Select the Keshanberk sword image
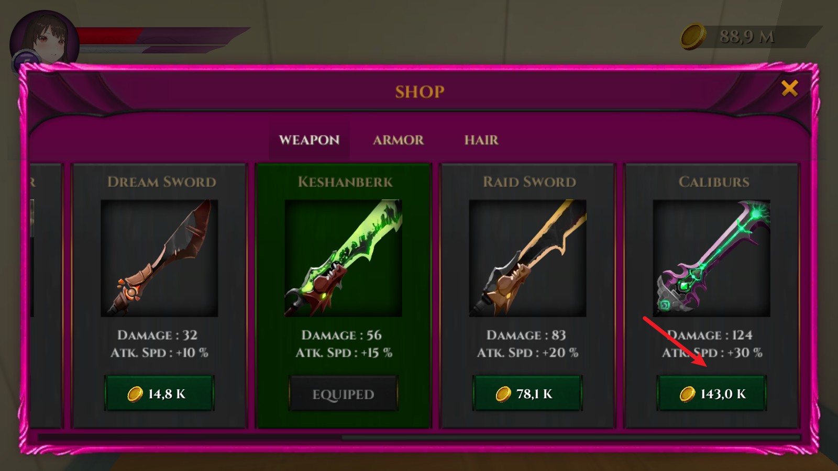The image size is (838, 471). tap(343, 258)
